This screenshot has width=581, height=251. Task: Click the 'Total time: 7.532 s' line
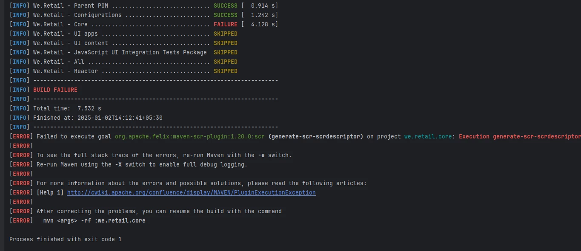coord(55,108)
